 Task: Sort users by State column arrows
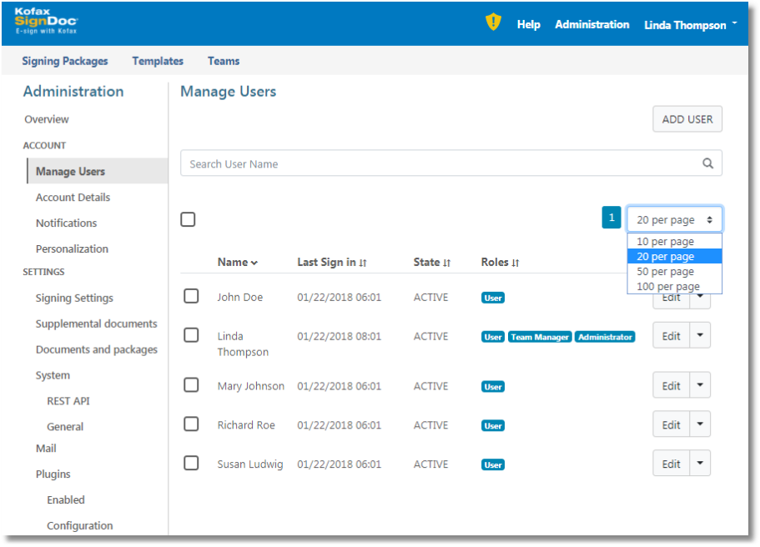[447, 263]
